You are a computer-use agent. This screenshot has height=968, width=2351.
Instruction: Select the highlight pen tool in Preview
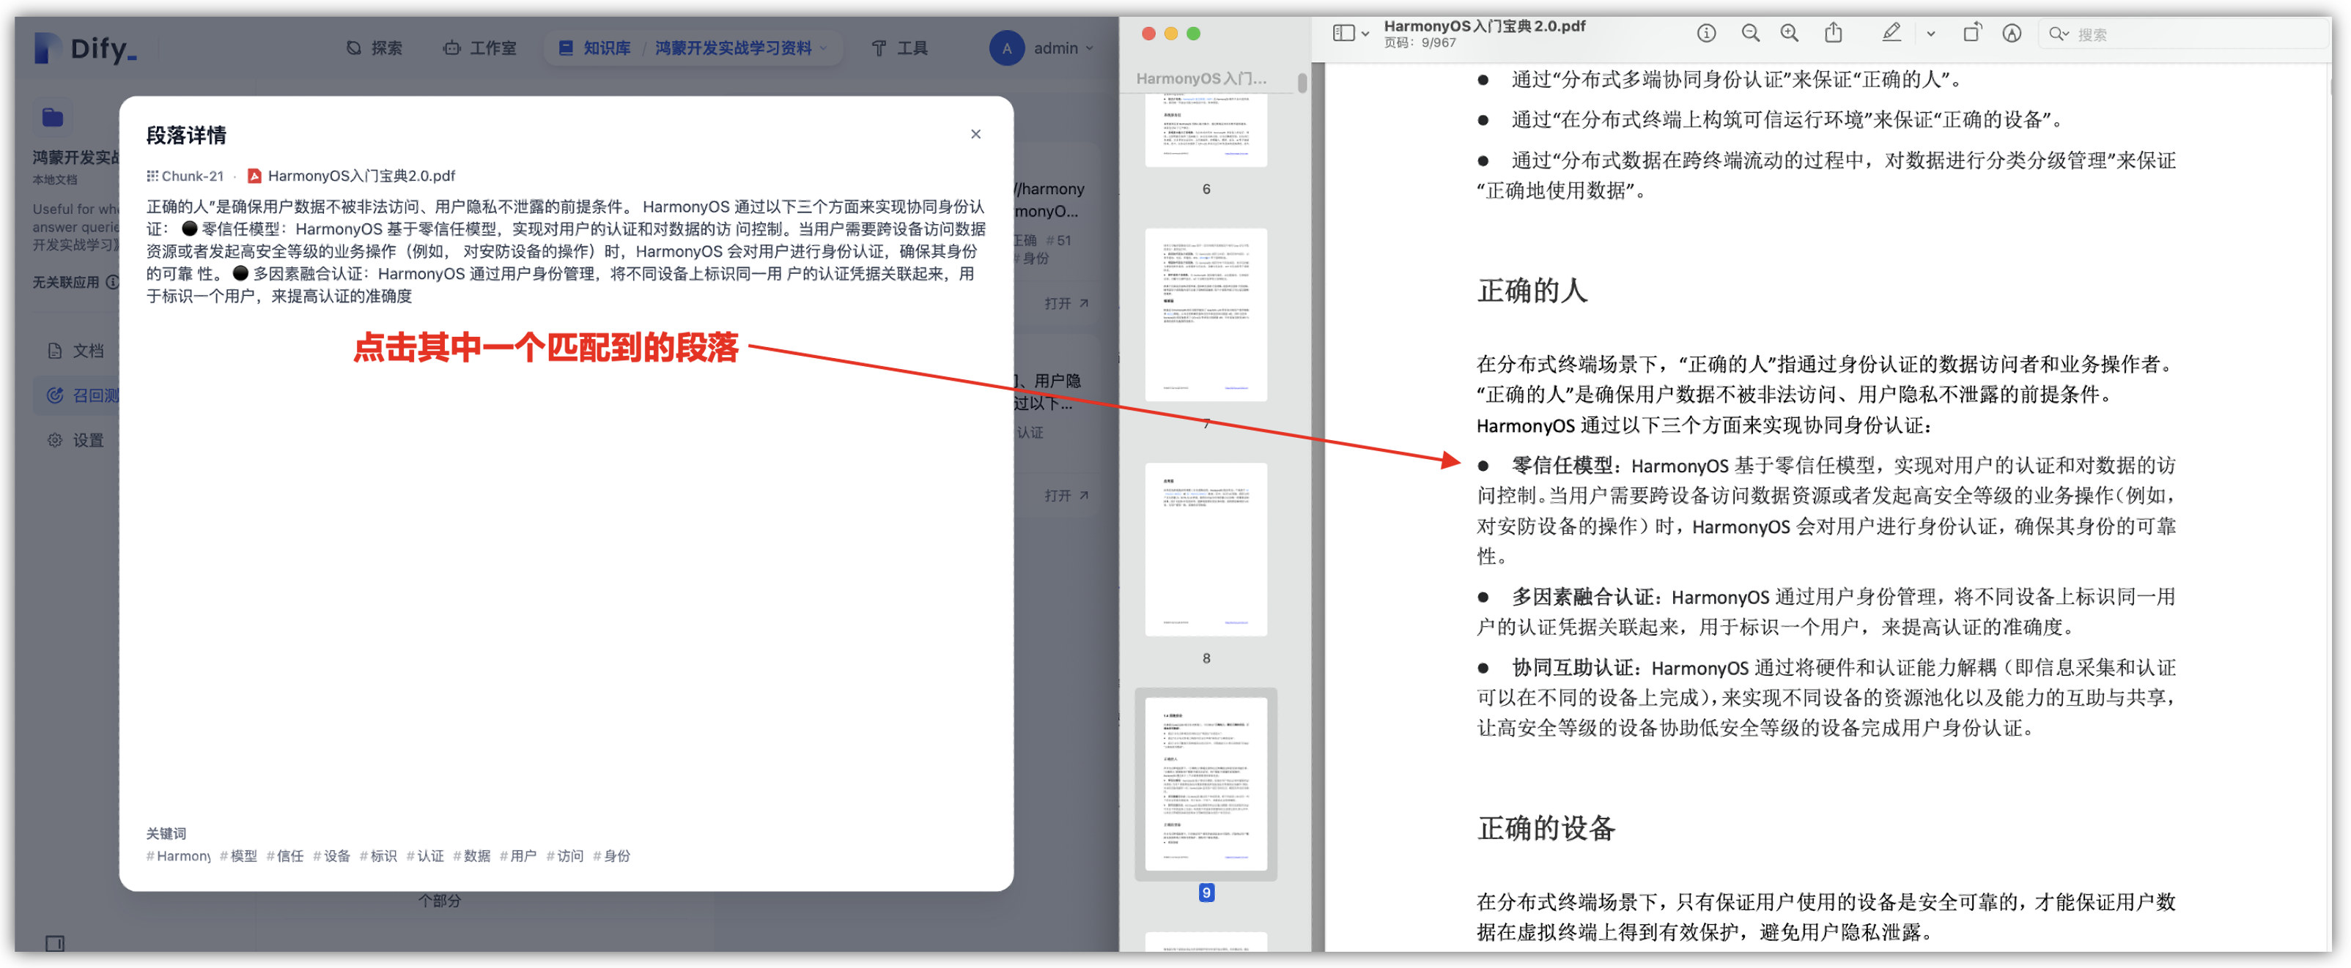pos(1891,34)
